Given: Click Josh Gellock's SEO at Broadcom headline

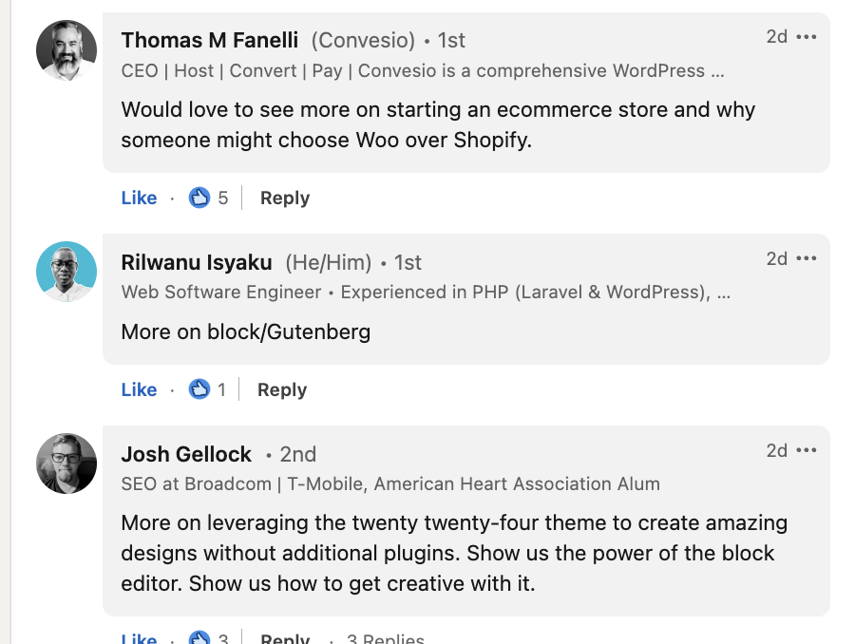Looking at the screenshot, I should [390, 483].
